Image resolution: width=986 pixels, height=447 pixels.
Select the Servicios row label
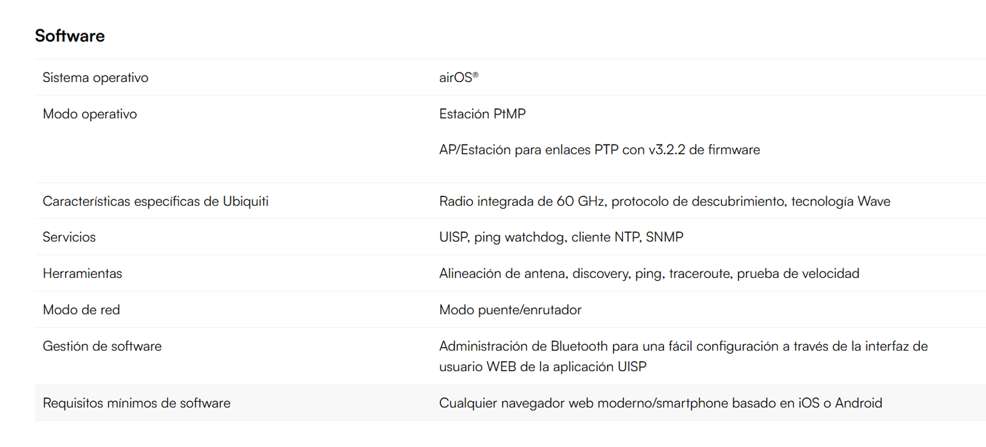pyautogui.click(x=69, y=237)
